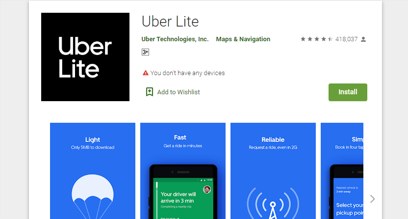The width and height of the screenshot is (408, 219).
Task: Click the green Install button
Action: click(348, 92)
